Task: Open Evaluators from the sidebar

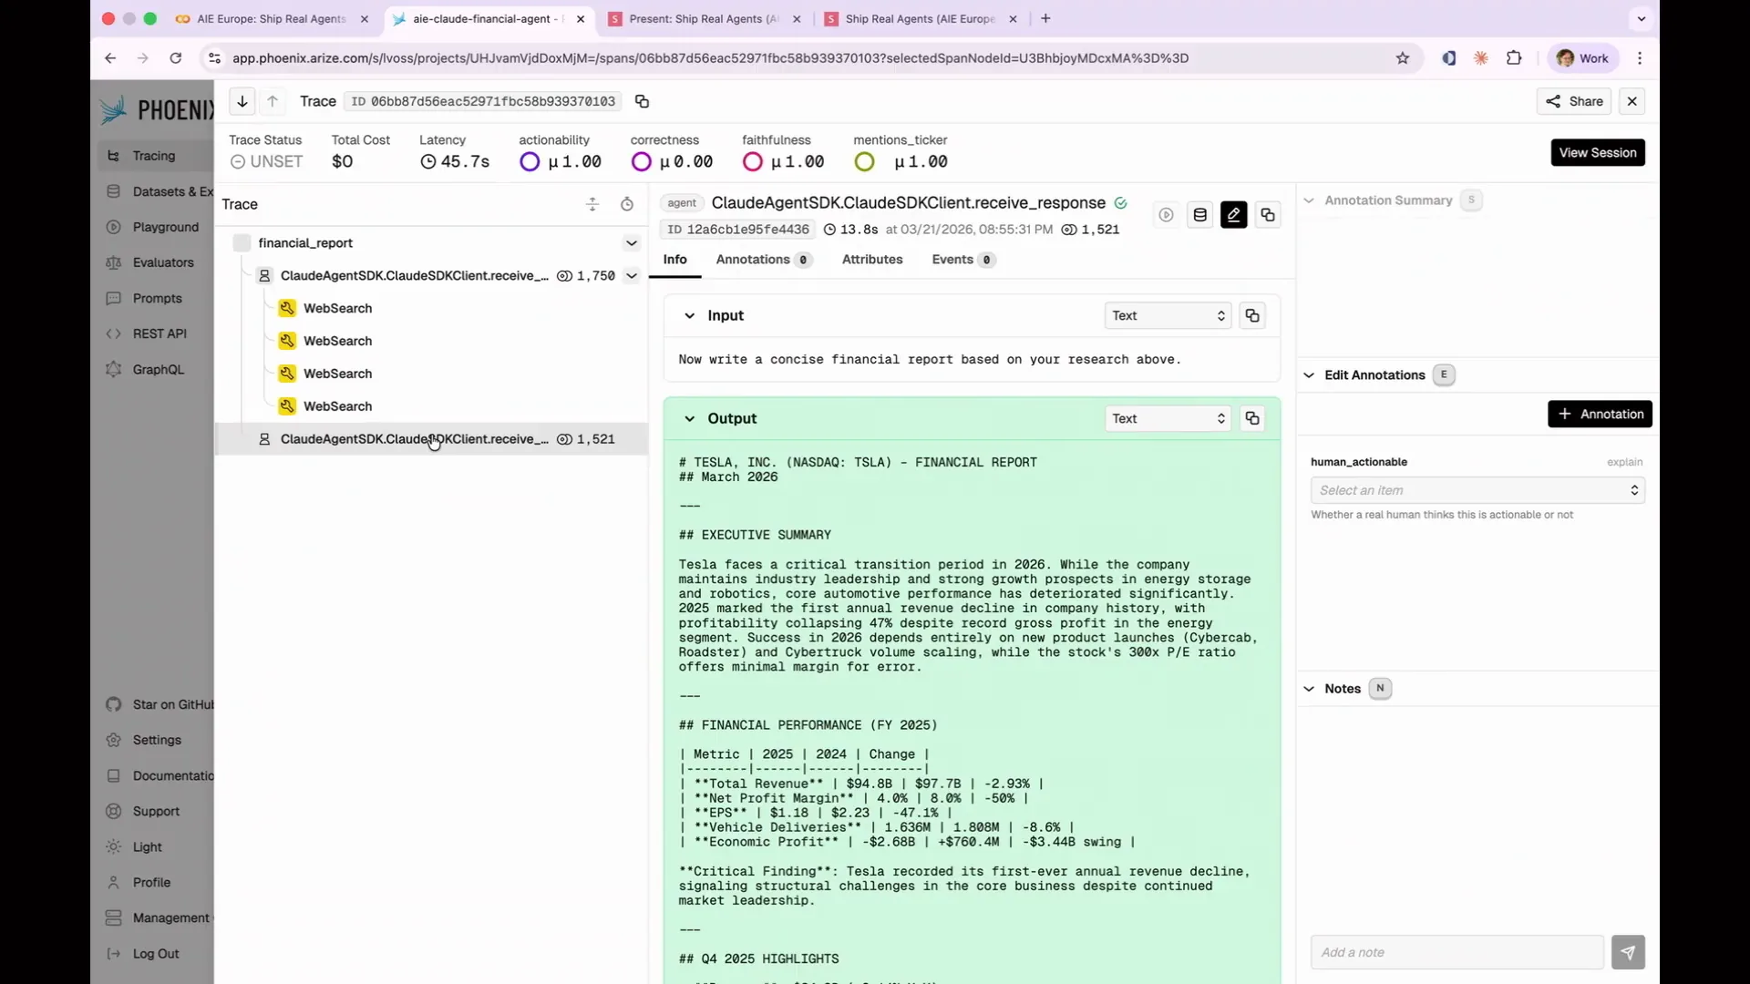Action: pyautogui.click(x=155, y=263)
